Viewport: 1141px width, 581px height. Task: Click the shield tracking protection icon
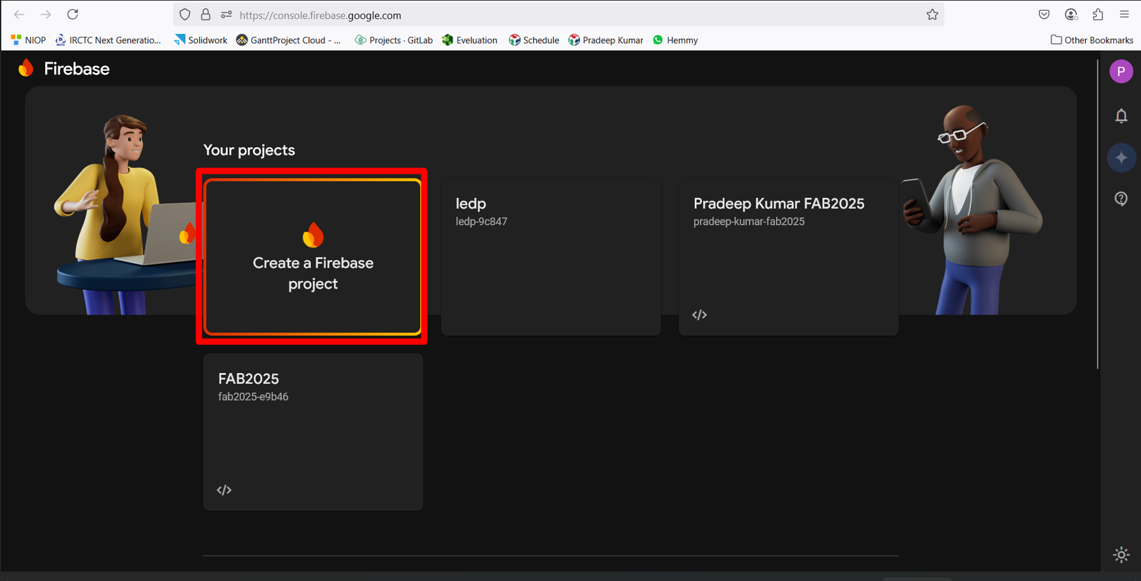(185, 15)
